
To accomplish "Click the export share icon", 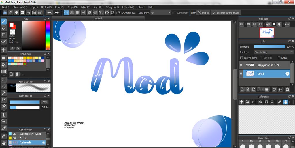I will [11, 13].
